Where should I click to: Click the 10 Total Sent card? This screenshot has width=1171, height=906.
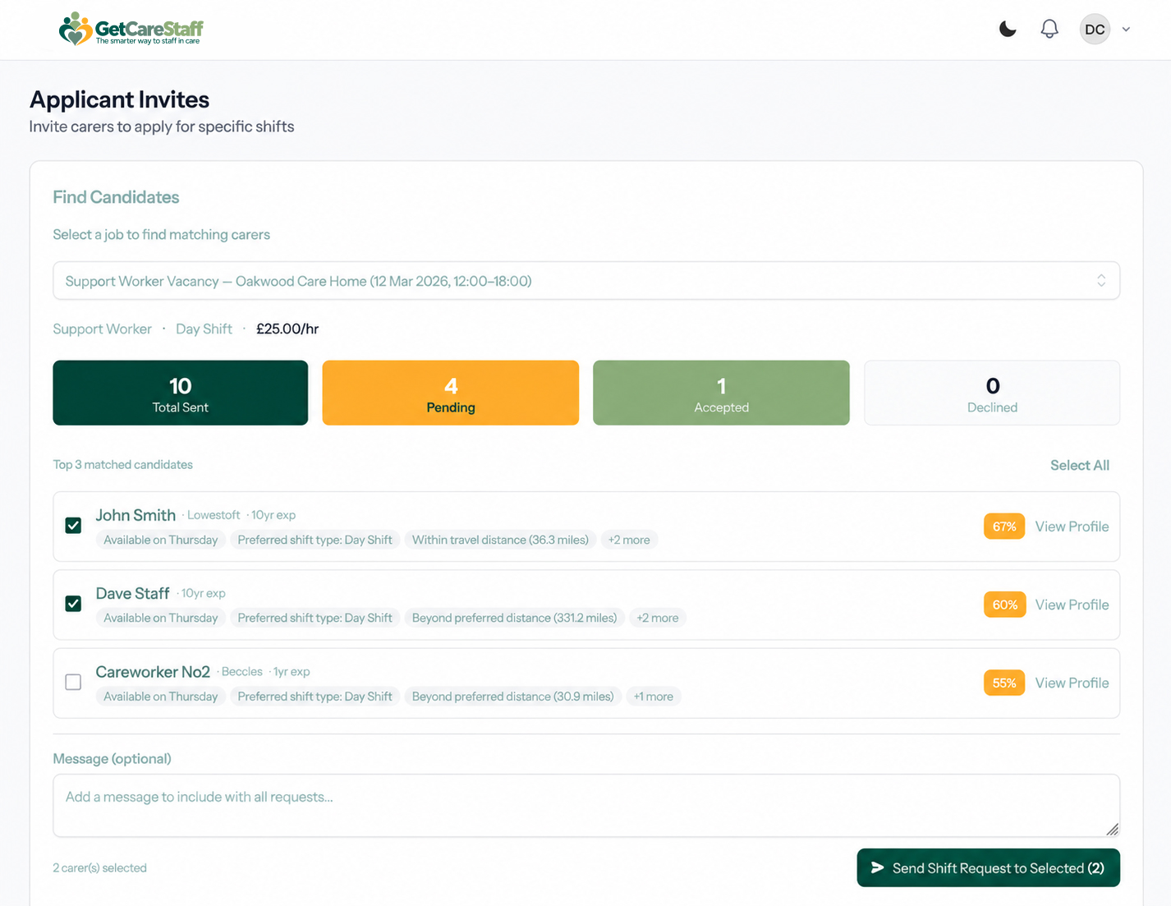[181, 393]
